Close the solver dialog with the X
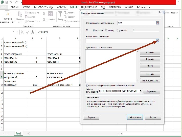This screenshot has height=137, width=182. click(x=160, y=12)
